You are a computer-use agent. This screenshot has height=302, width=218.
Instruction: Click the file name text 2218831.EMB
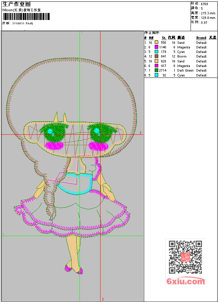point(22,24)
